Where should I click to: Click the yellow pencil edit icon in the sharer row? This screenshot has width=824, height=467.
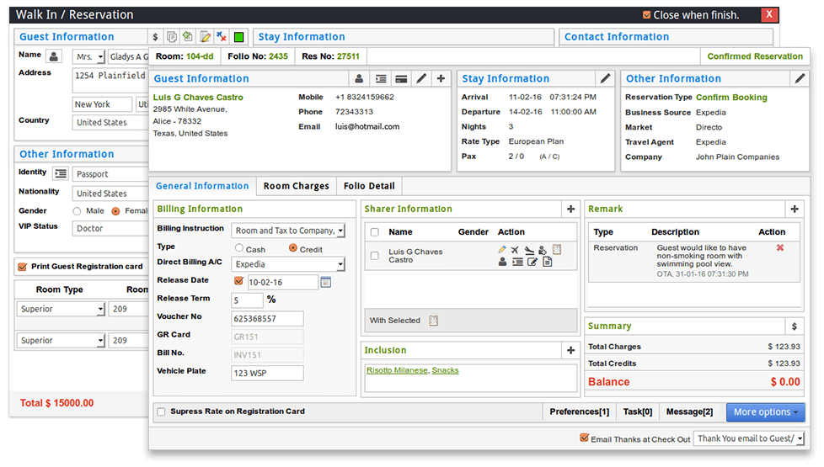coord(502,250)
